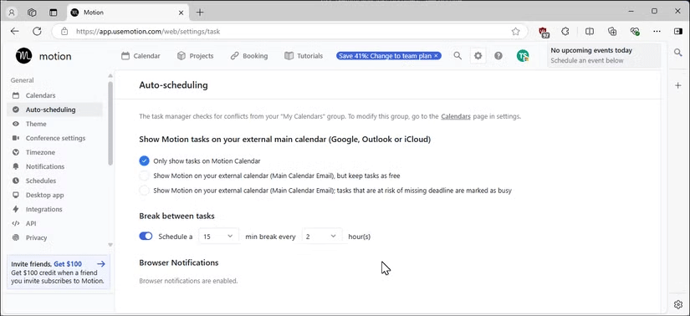Open Conference settings in sidebar

click(54, 138)
